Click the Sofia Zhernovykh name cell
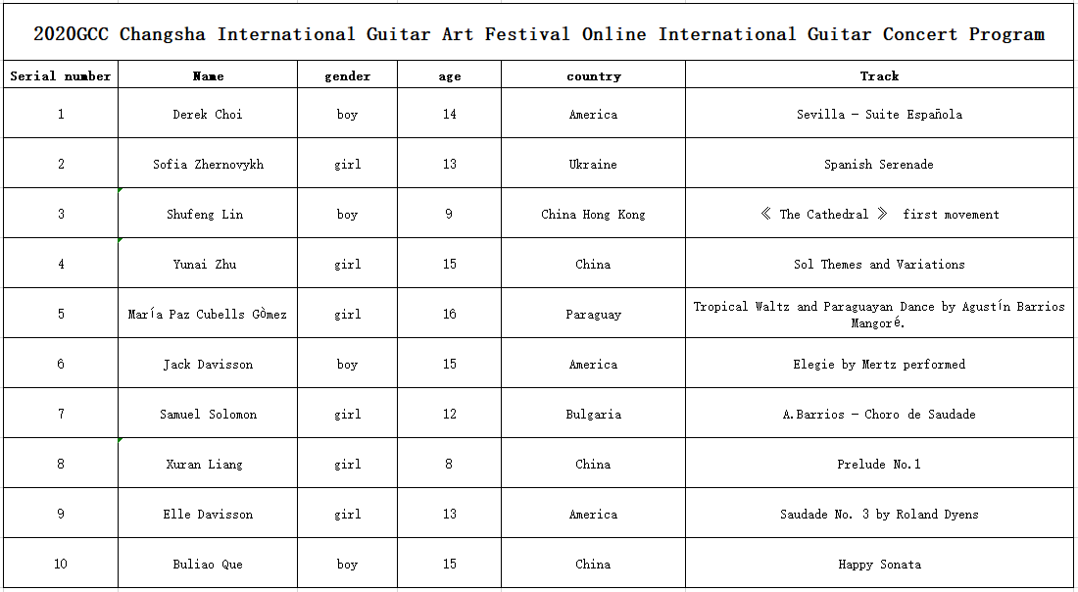Screen dimensions: 1078x592 click(x=208, y=164)
